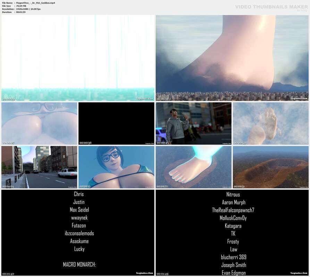Select the credits thumbnail timestamped 00:01:40

pos(78,233)
